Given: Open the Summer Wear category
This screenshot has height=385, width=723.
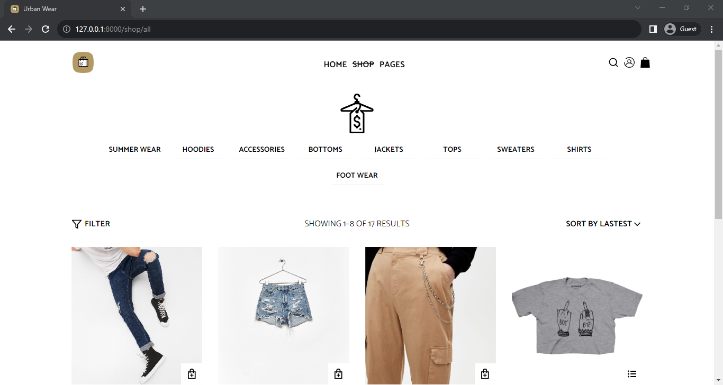Looking at the screenshot, I should click(135, 150).
